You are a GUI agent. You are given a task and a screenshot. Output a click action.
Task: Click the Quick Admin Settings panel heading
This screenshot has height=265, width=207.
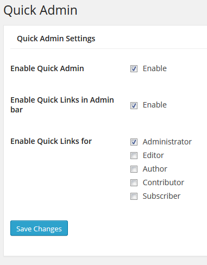(x=56, y=39)
